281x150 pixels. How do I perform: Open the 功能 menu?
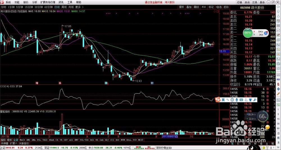[17, 2]
